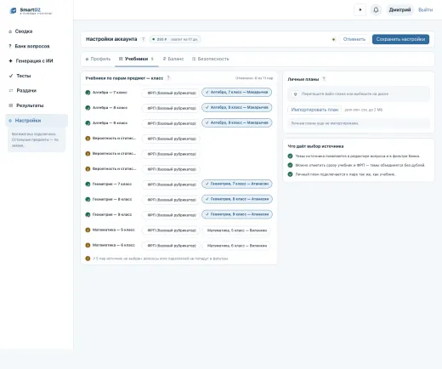Click the Отменить button

point(354,39)
